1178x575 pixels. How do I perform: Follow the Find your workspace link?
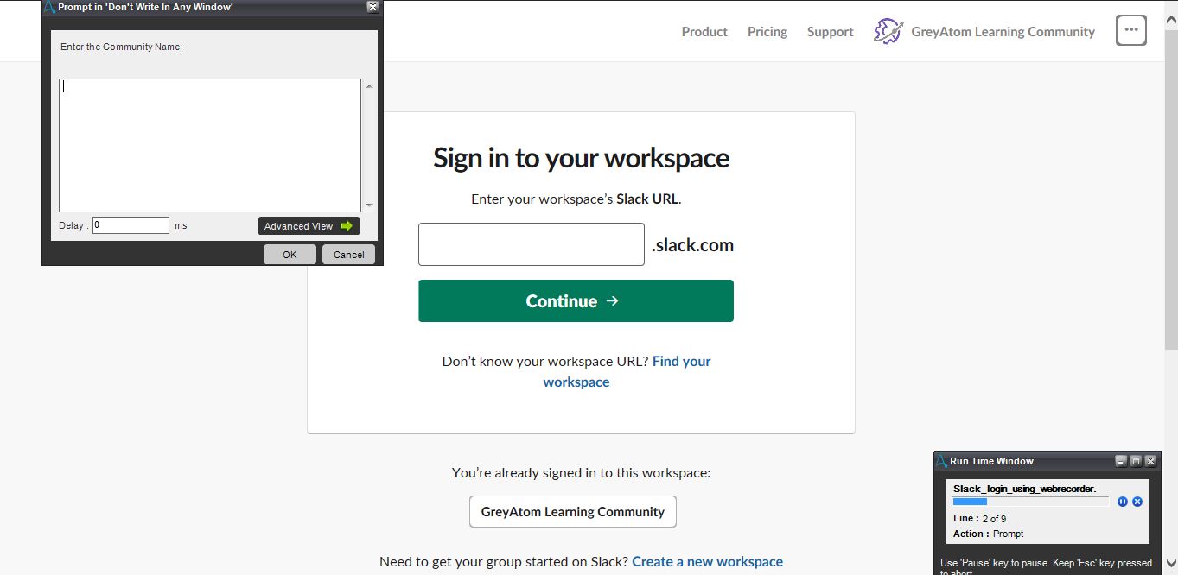point(627,371)
